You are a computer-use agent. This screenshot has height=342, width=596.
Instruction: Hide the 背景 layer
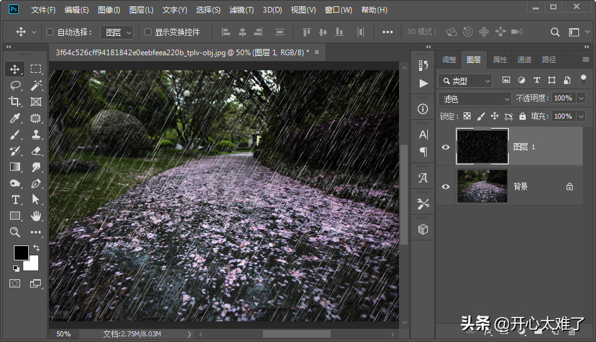pyautogui.click(x=446, y=186)
